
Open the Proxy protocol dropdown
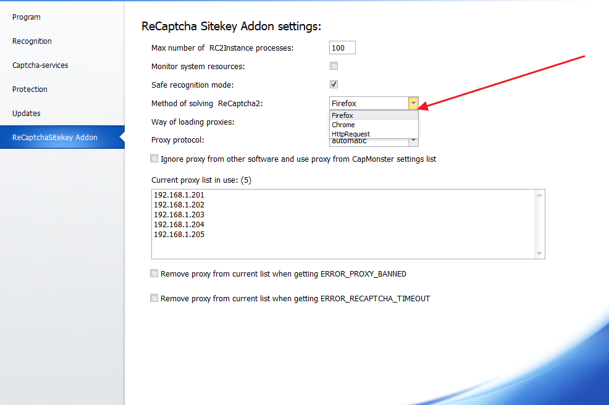pos(413,142)
